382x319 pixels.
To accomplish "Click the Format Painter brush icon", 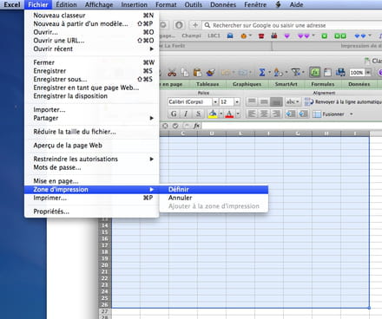I will pos(210,72).
